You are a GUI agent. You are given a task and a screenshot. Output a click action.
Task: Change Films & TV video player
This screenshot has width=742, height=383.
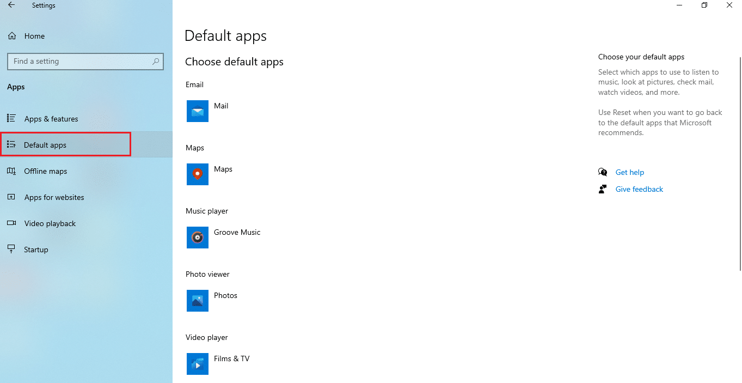[x=231, y=358]
